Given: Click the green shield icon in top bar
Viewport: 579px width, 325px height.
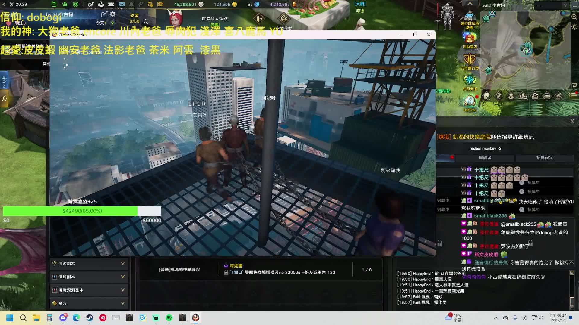Looking at the screenshot, I should 76,4.
